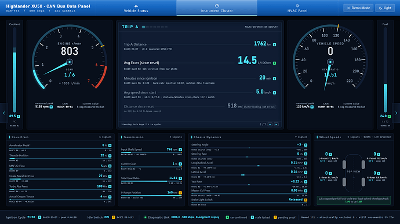Click the Minutes since ignition badge
400x224 pixels.
click(274, 79)
